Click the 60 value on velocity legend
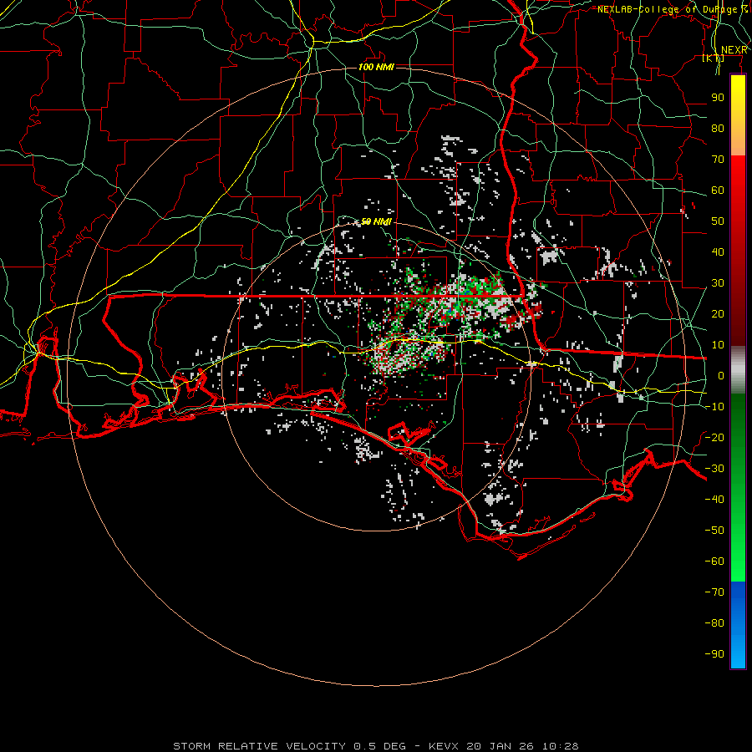The width and height of the screenshot is (752, 752). pyautogui.click(x=718, y=190)
